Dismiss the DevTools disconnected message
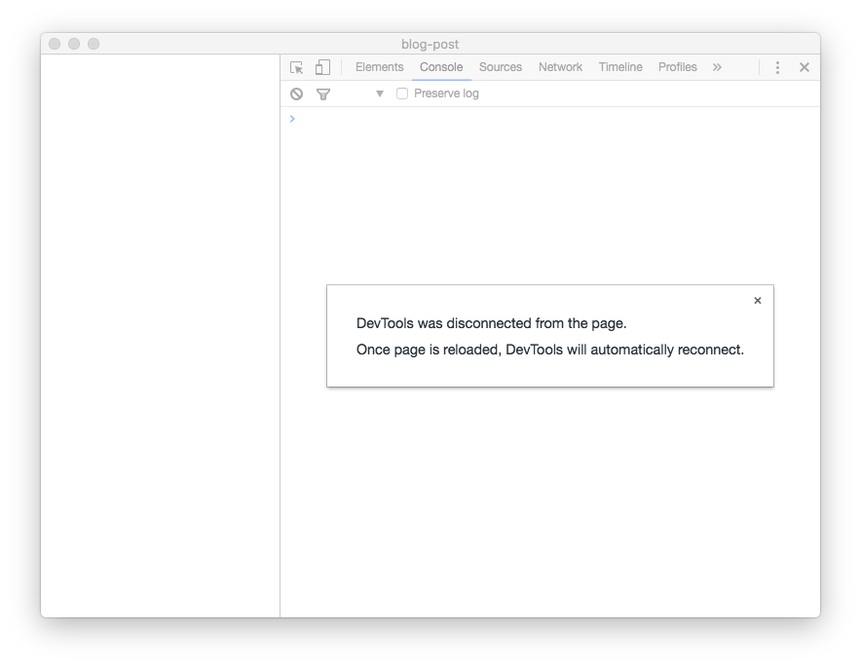The height and width of the screenshot is (666, 861). 758,301
